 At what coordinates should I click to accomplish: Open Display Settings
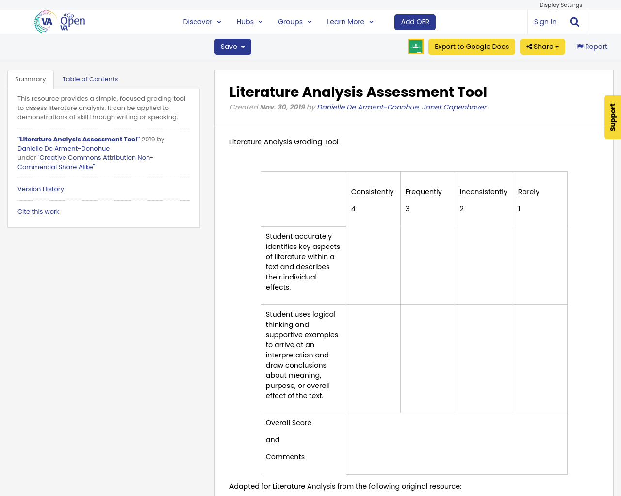click(x=561, y=4)
